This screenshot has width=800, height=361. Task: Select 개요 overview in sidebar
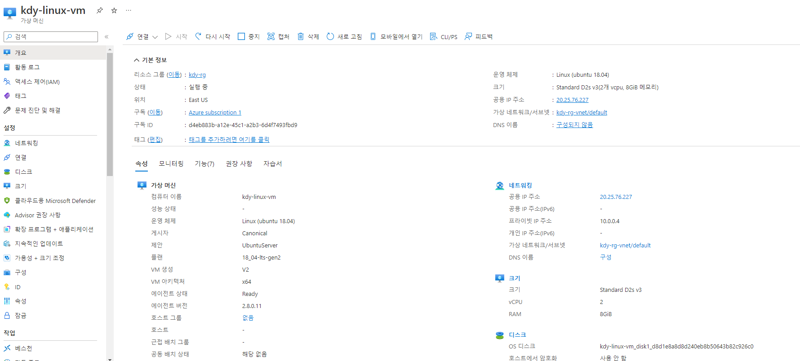coord(53,53)
